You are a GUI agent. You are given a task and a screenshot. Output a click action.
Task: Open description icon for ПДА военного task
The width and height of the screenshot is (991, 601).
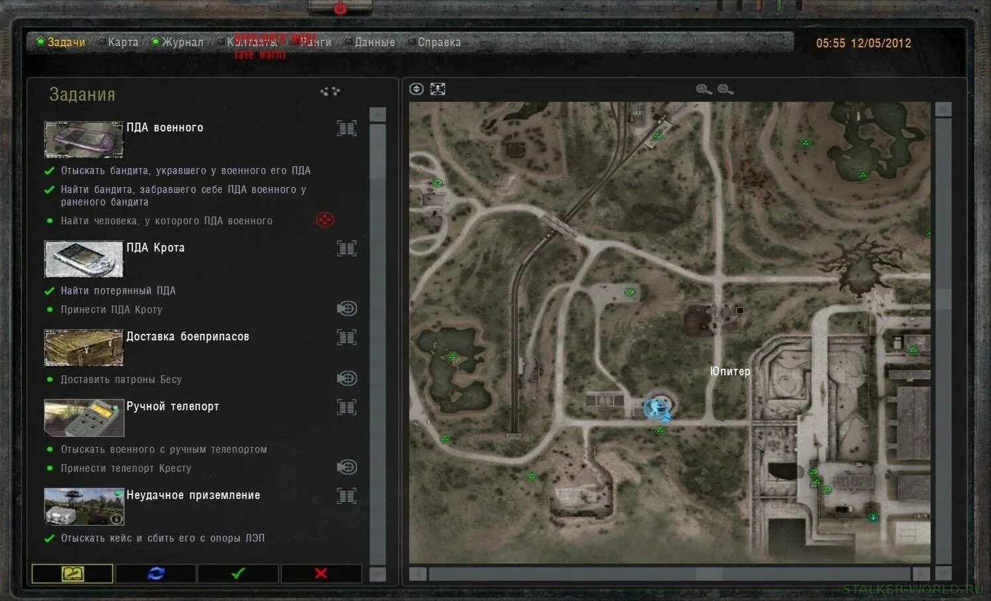click(346, 128)
